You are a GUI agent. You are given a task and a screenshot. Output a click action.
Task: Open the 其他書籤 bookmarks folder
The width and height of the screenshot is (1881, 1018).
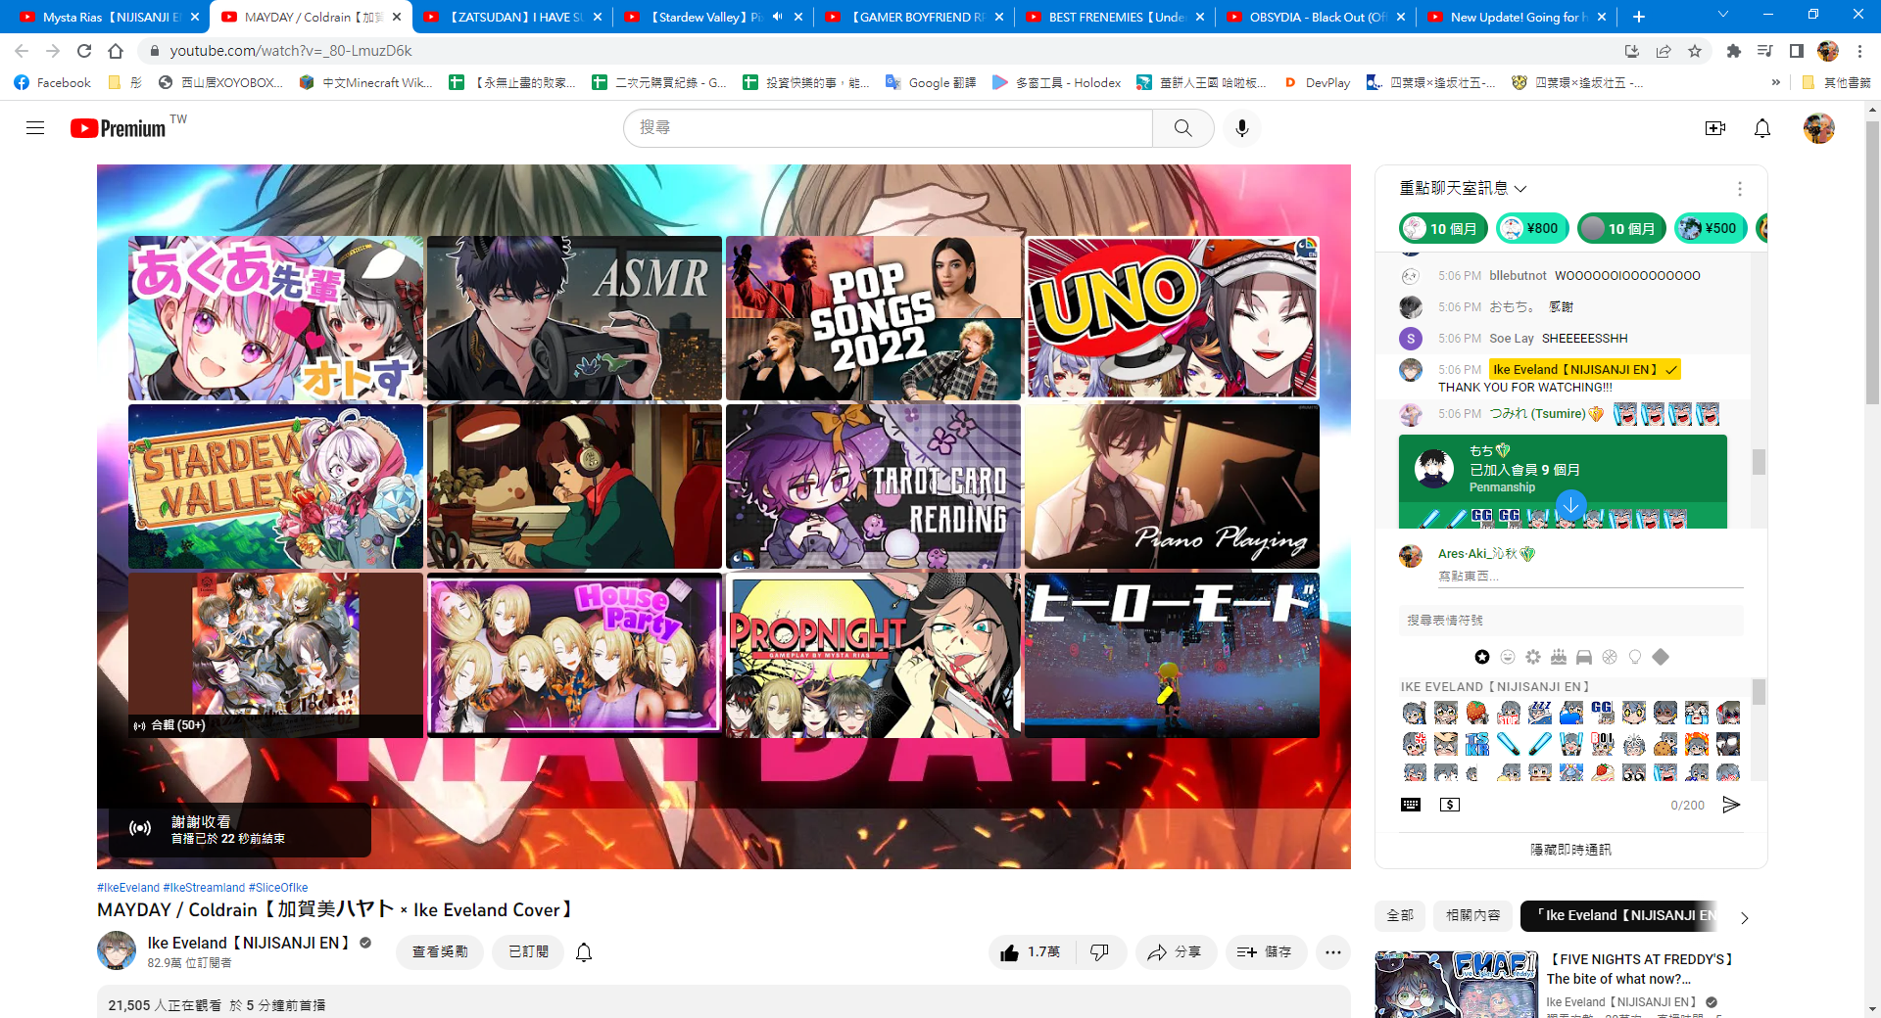click(1836, 83)
